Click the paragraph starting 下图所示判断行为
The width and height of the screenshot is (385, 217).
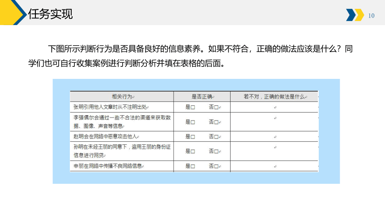[x=191, y=56]
